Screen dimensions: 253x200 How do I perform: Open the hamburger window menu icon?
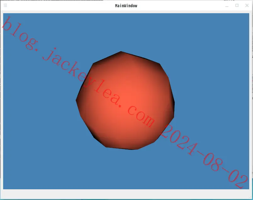click(5, 5)
